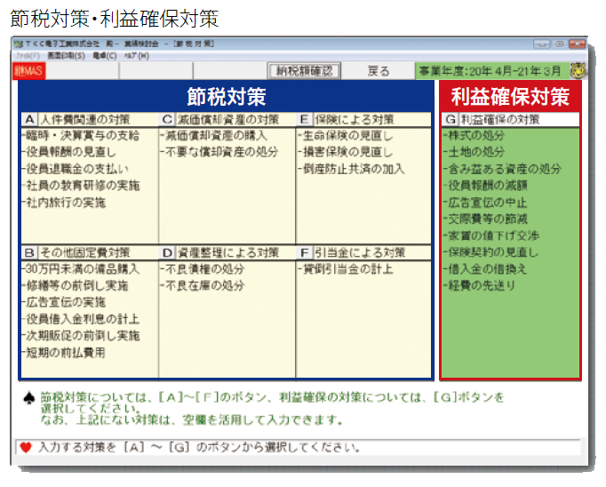Viewport: 606px width, 487px height.
Task: Click the E button for 保険による対策
Action: pyautogui.click(x=305, y=119)
